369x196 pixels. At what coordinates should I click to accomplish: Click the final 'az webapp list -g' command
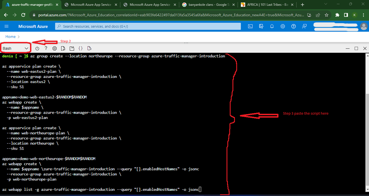coord(101,189)
